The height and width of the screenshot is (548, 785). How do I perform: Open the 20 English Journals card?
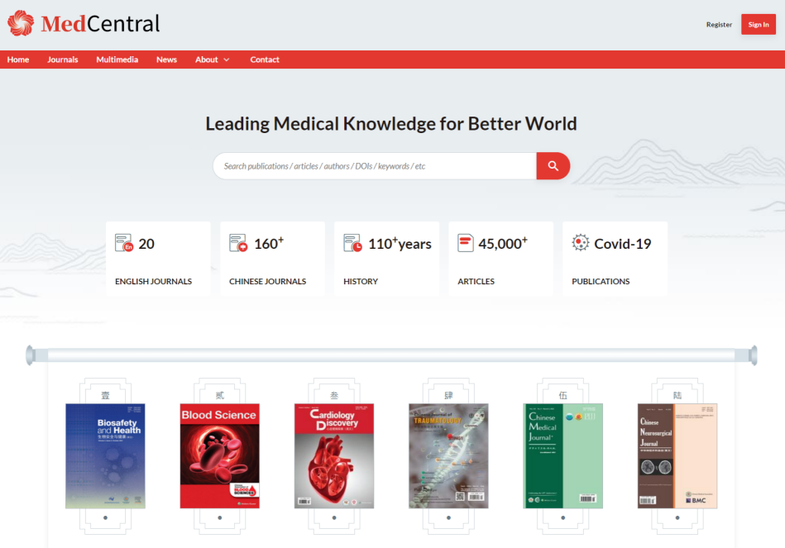(158, 259)
